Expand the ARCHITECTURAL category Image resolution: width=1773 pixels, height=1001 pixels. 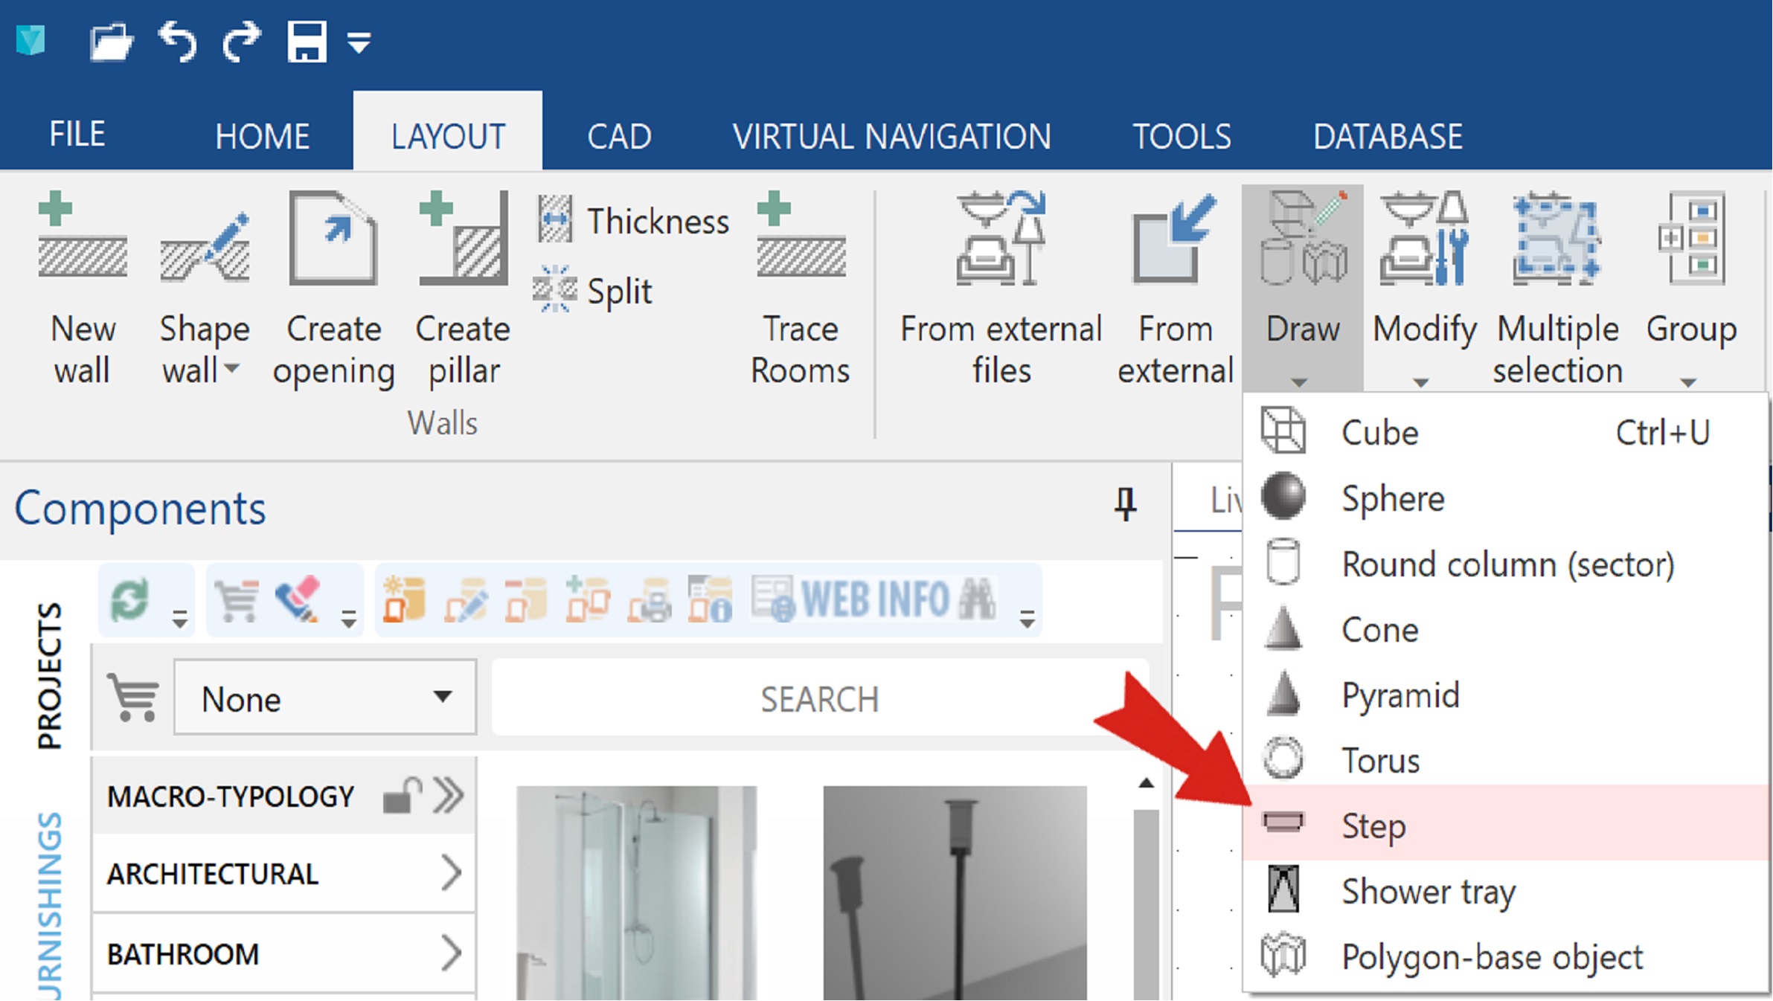coord(283,873)
